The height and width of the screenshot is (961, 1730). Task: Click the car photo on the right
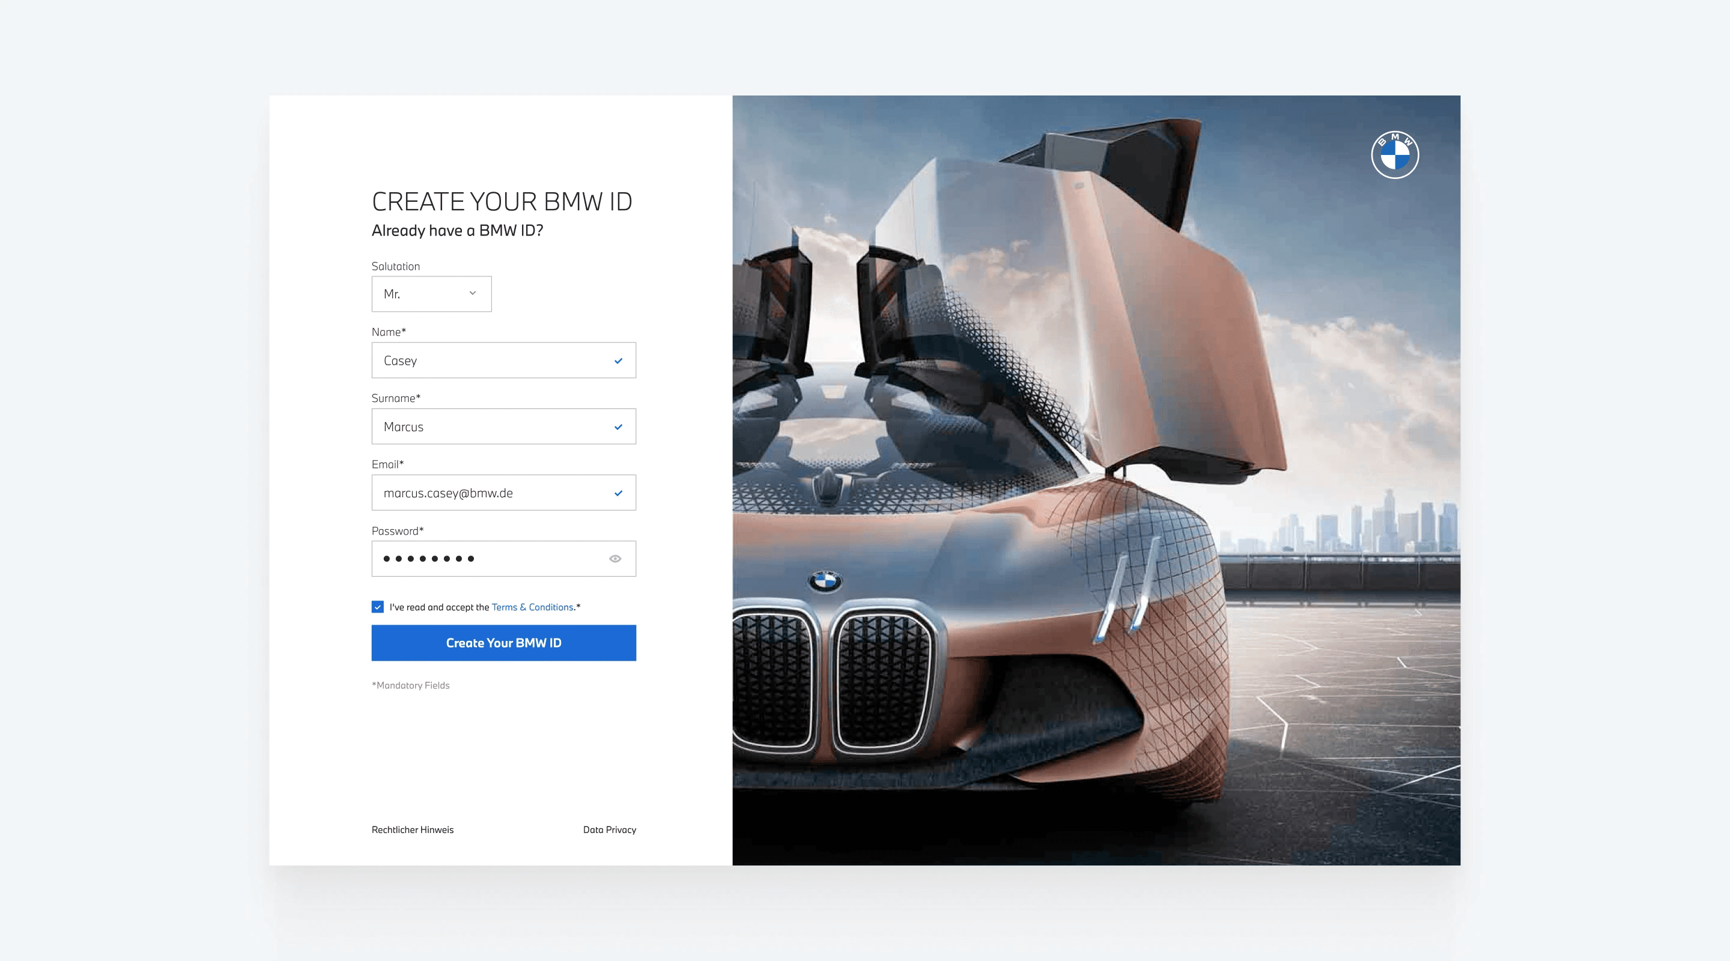1142,403
